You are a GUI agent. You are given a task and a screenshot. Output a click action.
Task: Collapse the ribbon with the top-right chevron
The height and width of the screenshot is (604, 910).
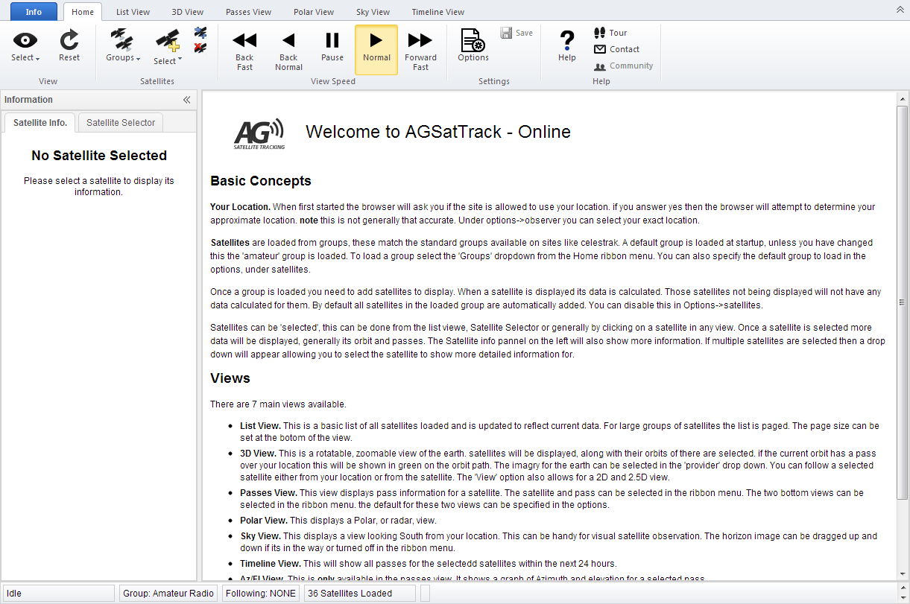[x=900, y=11]
